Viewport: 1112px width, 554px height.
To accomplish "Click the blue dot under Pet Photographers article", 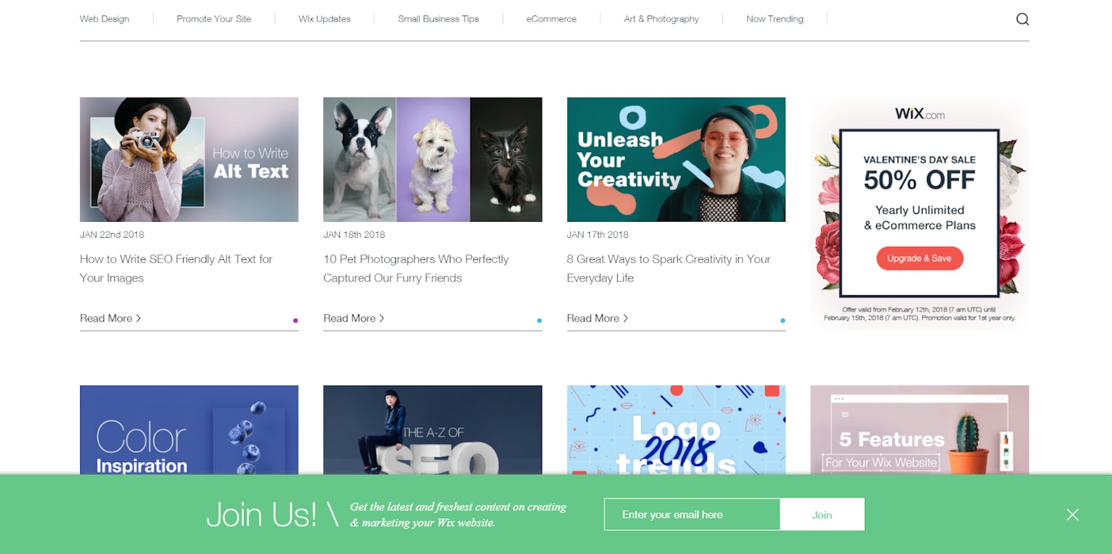I will (x=539, y=321).
